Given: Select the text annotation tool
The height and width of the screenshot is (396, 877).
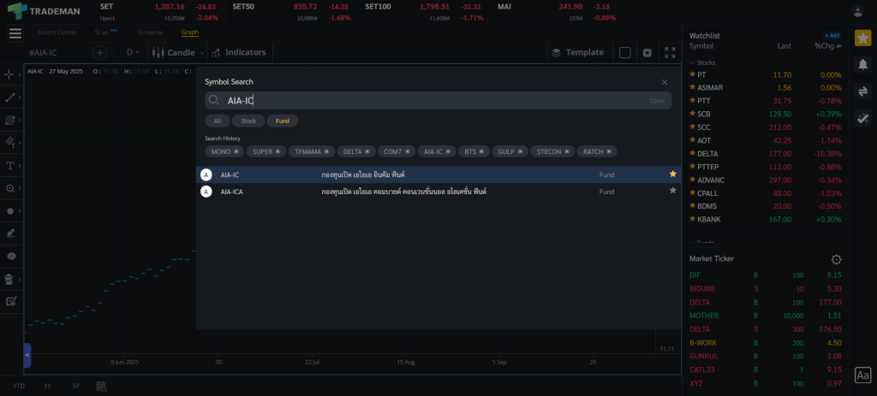Looking at the screenshot, I should 10,165.
